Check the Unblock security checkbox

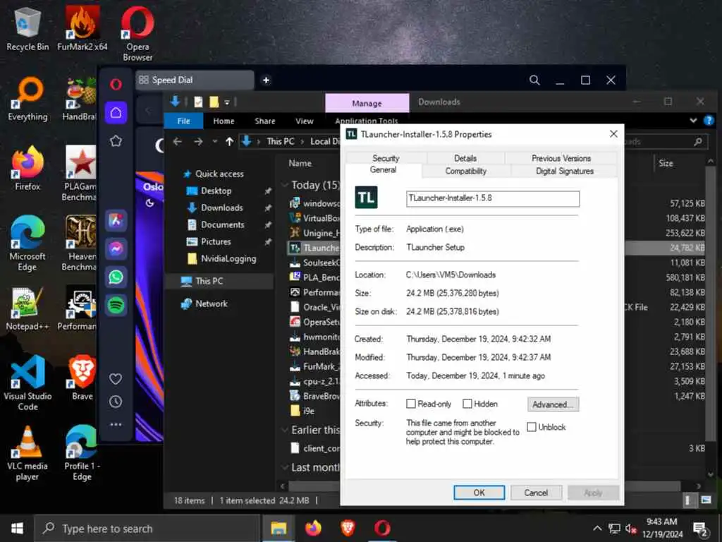[x=532, y=427]
